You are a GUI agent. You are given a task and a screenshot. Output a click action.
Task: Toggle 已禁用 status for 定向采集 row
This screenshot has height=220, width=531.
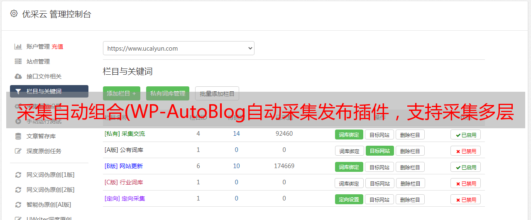coord(465,199)
